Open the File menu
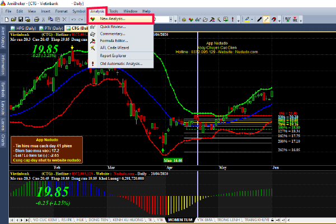 tap(8, 11)
